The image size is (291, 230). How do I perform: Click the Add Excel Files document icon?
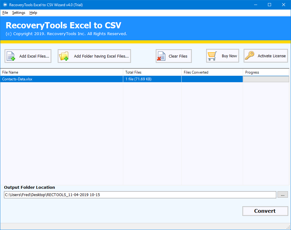[x=11, y=56]
